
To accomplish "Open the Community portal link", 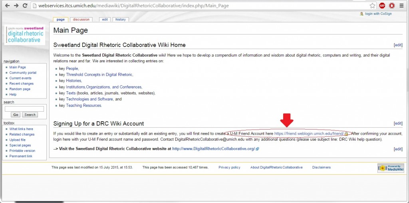I will click(23, 73).
